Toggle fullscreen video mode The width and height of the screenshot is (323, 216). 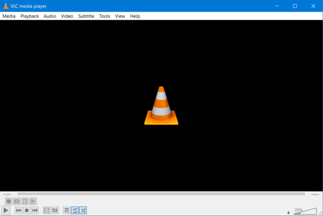point(47,210)
